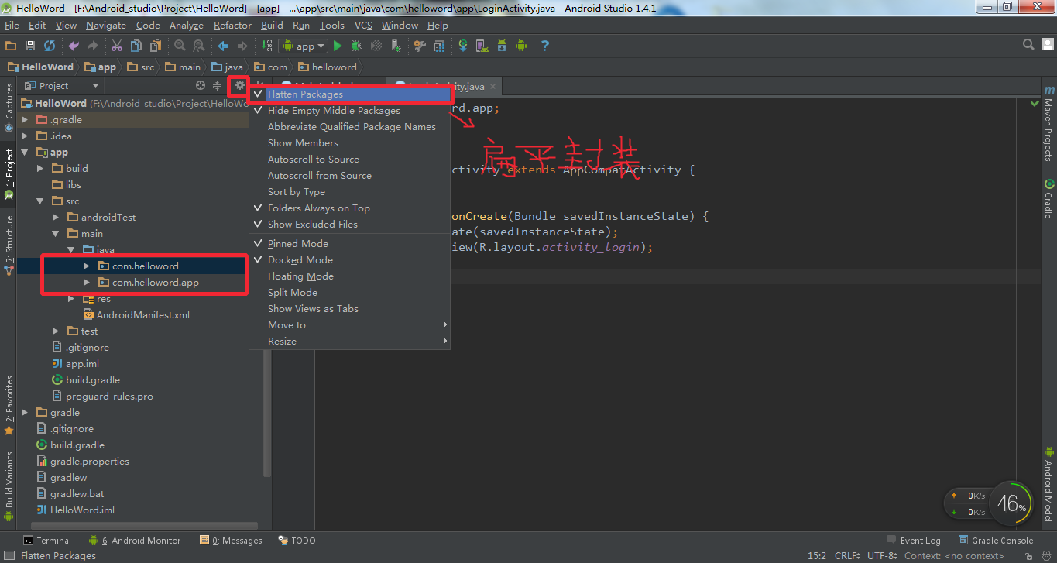1057x563 pixels.
Task: Click the Project panel gear settings icon
Action: pos(240,85)
